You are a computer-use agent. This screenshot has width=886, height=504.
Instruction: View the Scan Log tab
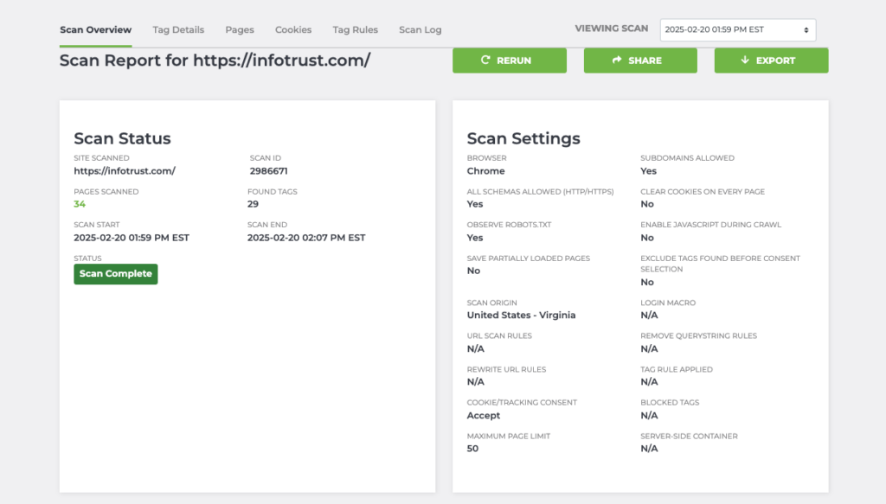point(420,29)
